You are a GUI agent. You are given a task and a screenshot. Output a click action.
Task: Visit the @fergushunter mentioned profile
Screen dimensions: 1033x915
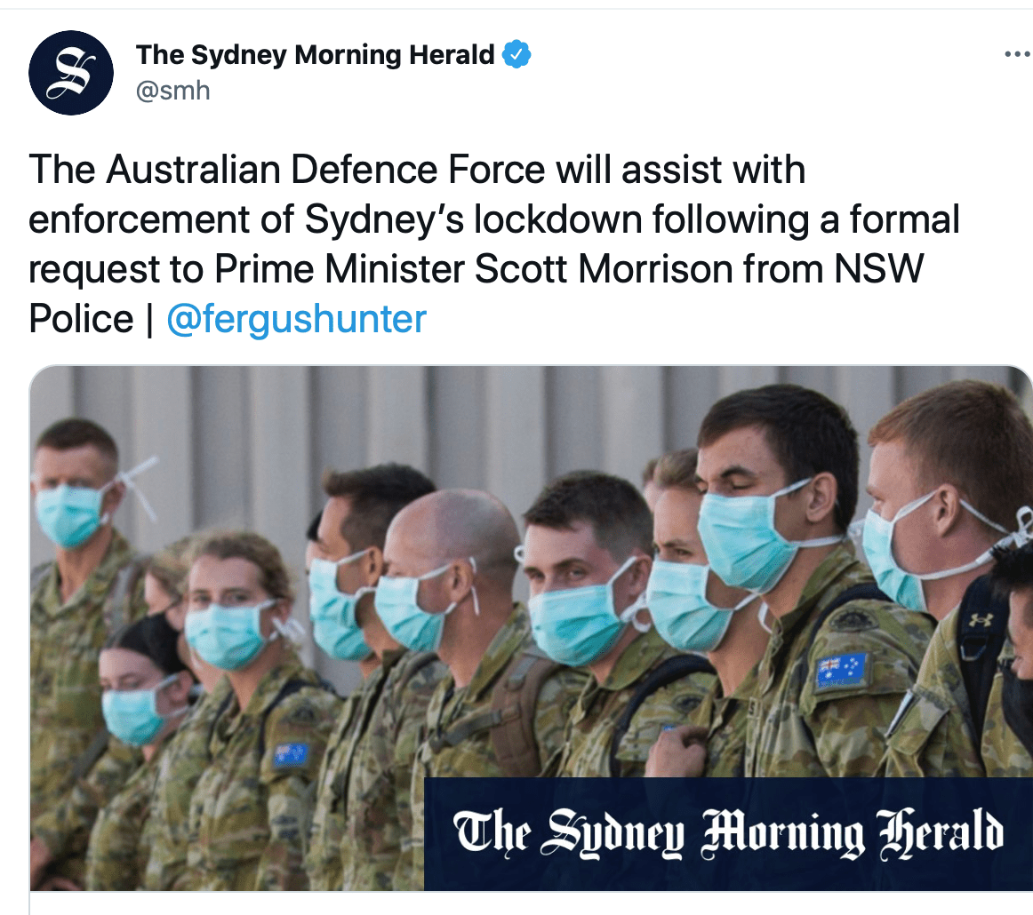(x=296, y=319)
